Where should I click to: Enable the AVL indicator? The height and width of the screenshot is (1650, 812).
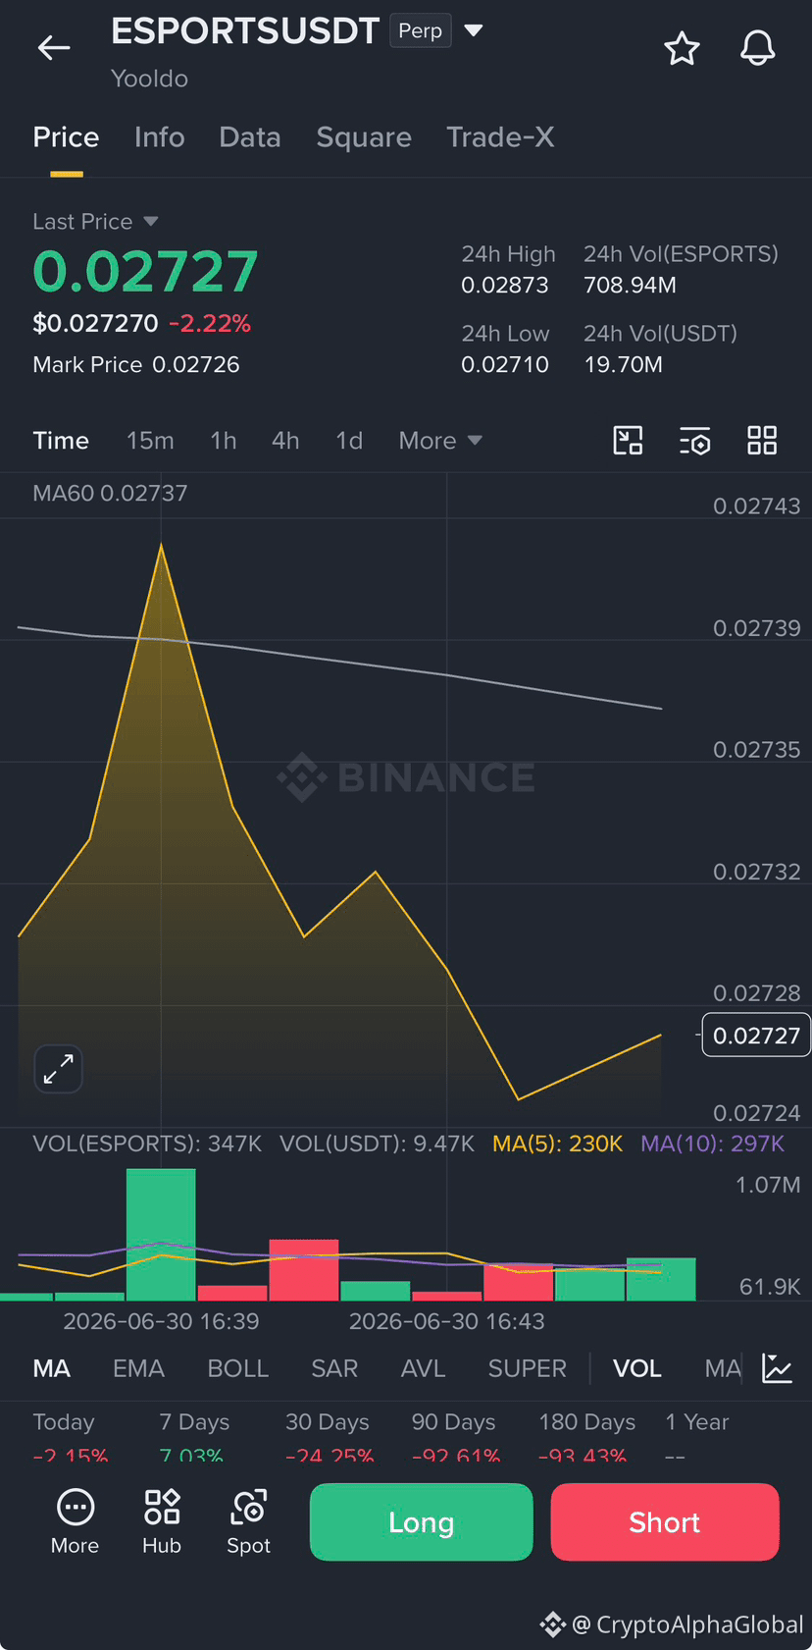point(423,1368)
